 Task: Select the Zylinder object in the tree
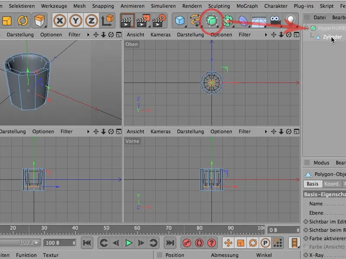pos(332,37)
